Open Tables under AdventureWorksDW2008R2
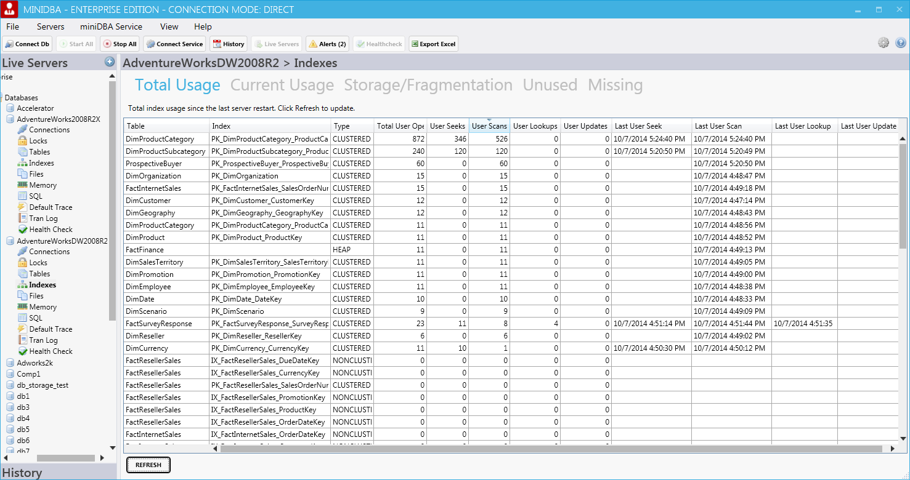910x480 pixels. pos(39,274)
